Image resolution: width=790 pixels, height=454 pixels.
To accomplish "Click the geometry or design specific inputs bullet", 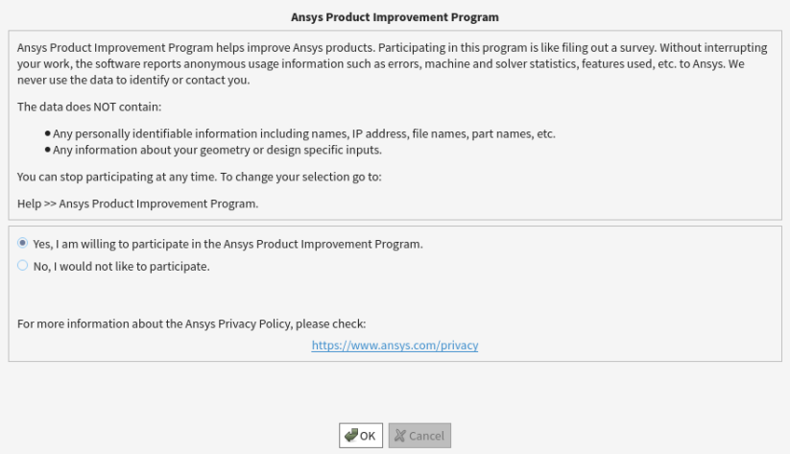I will tap(217, 150).
